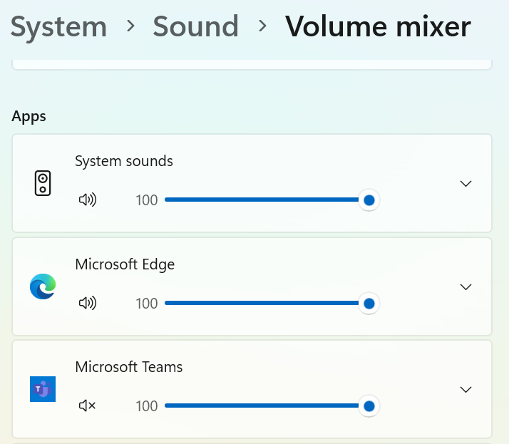509x444 pixels.
Task: Click the System sounds label
Action: click(124, 161)
